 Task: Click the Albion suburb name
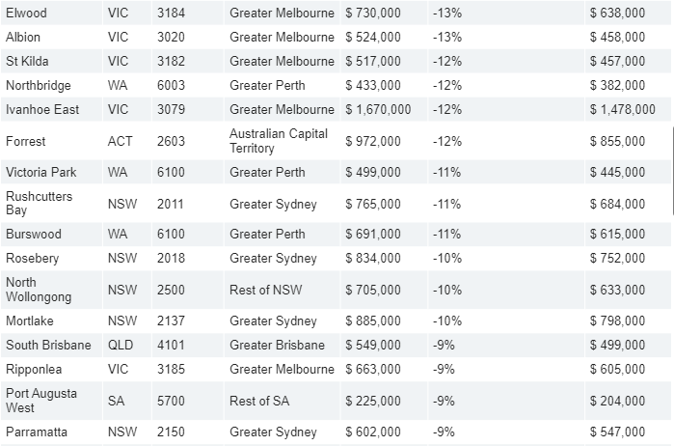click(23, 37)
